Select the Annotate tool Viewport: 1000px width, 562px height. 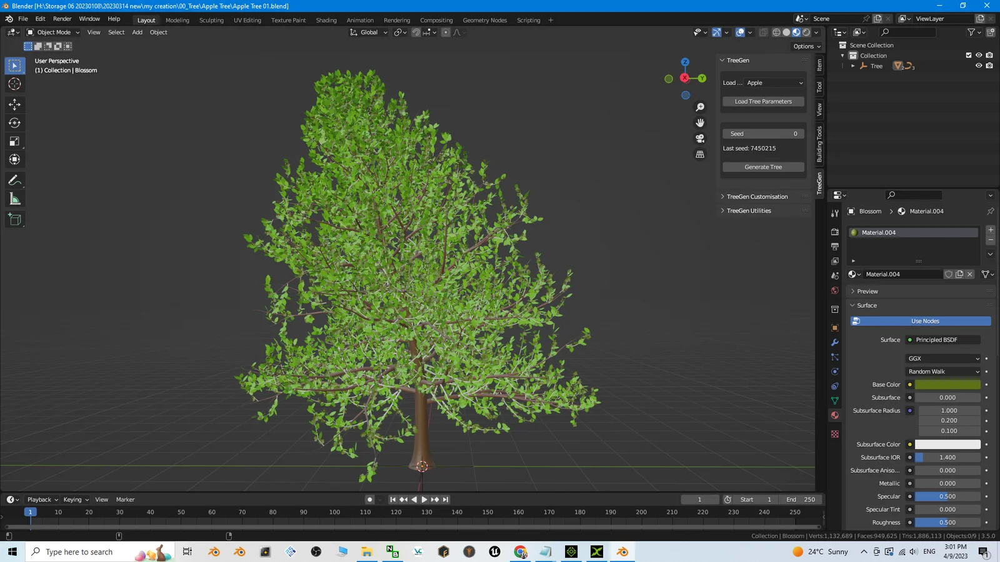point(14,180)
